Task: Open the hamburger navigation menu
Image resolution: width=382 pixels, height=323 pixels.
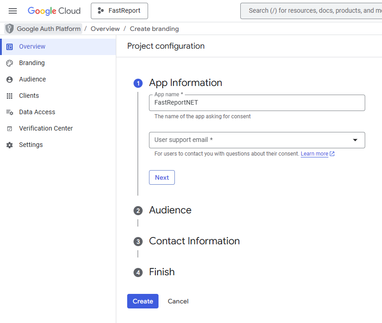Action: pos(13,11)
